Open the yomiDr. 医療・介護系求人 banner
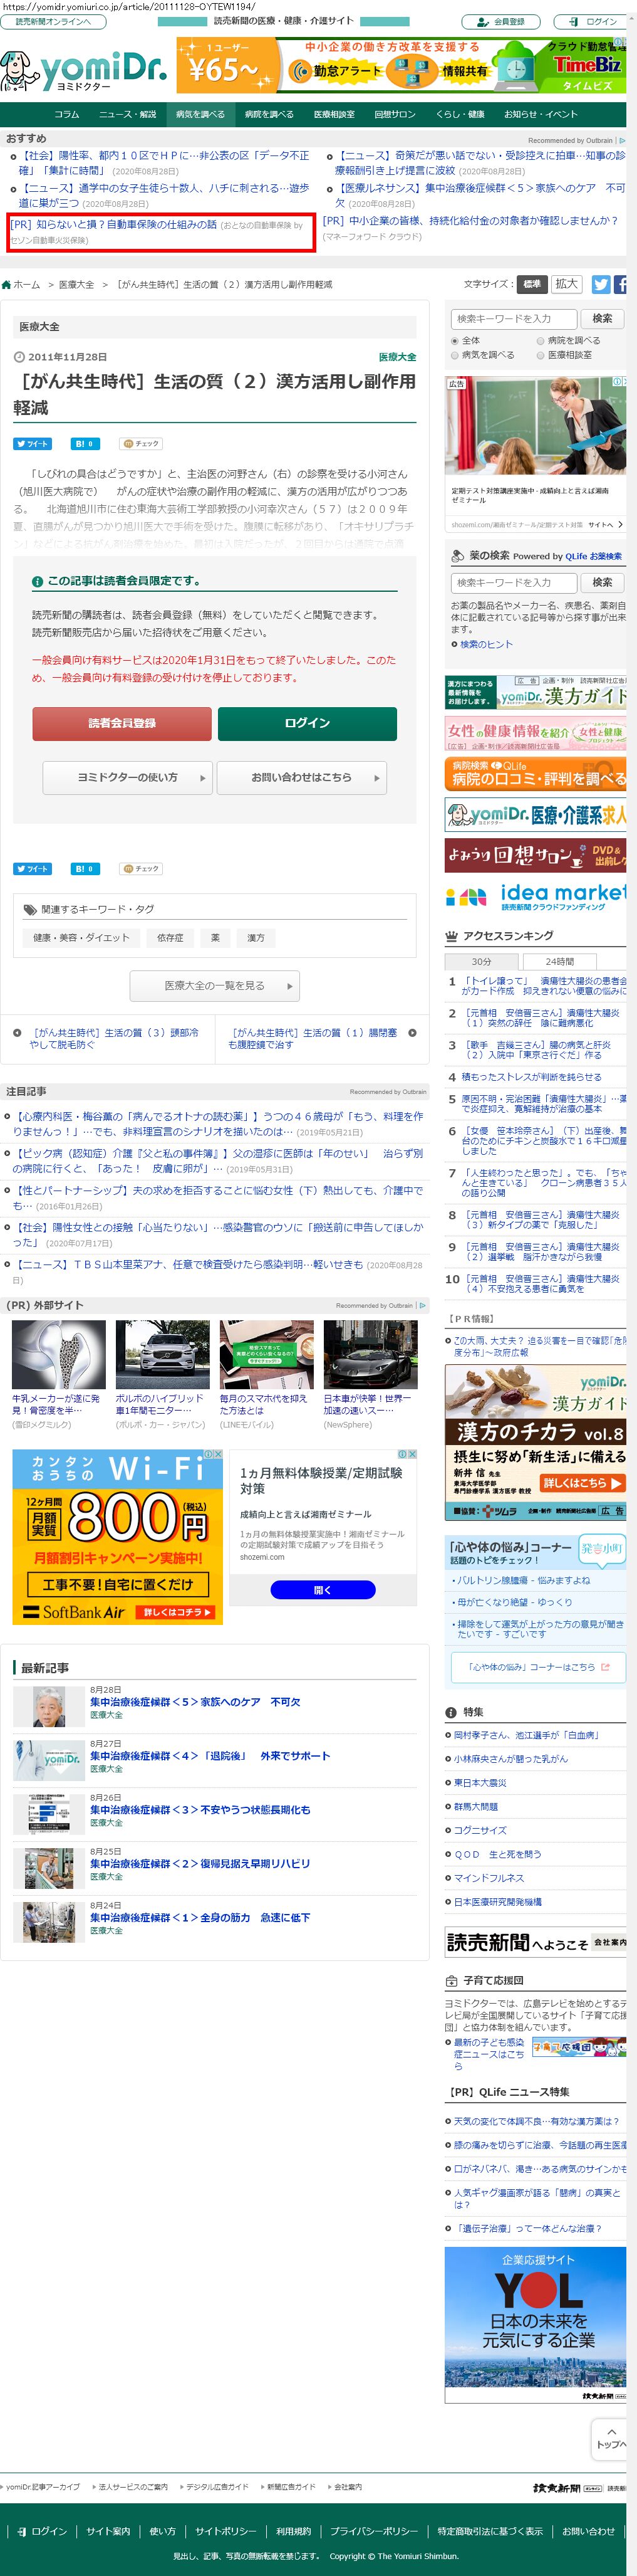637x2576 pixels. [535, 814]
